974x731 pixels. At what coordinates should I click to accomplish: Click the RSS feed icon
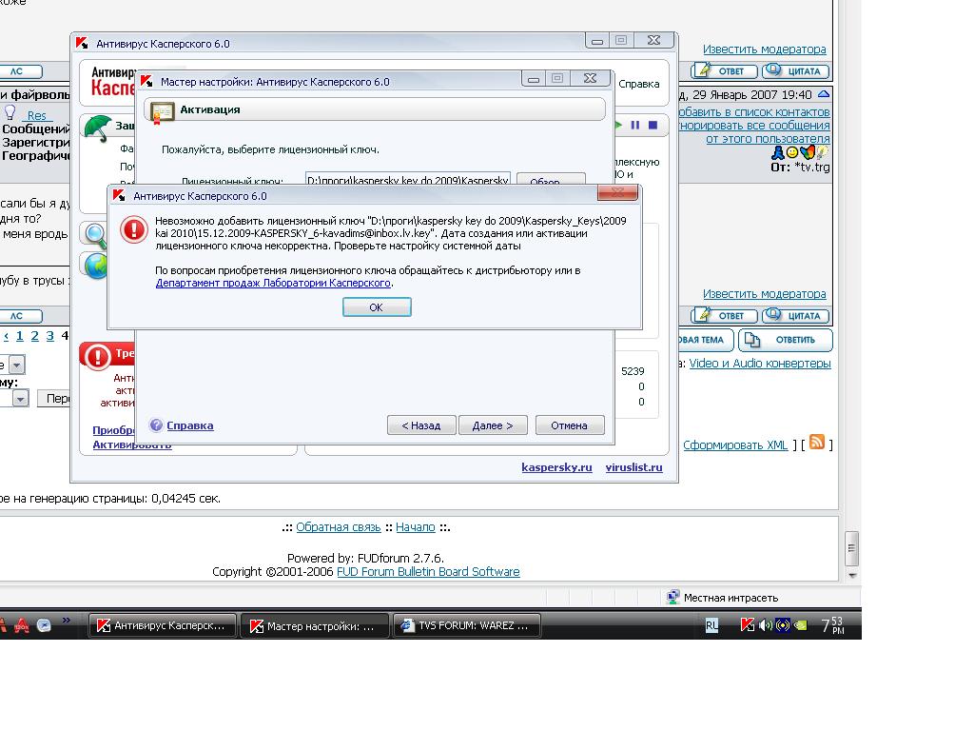point(816,443)
